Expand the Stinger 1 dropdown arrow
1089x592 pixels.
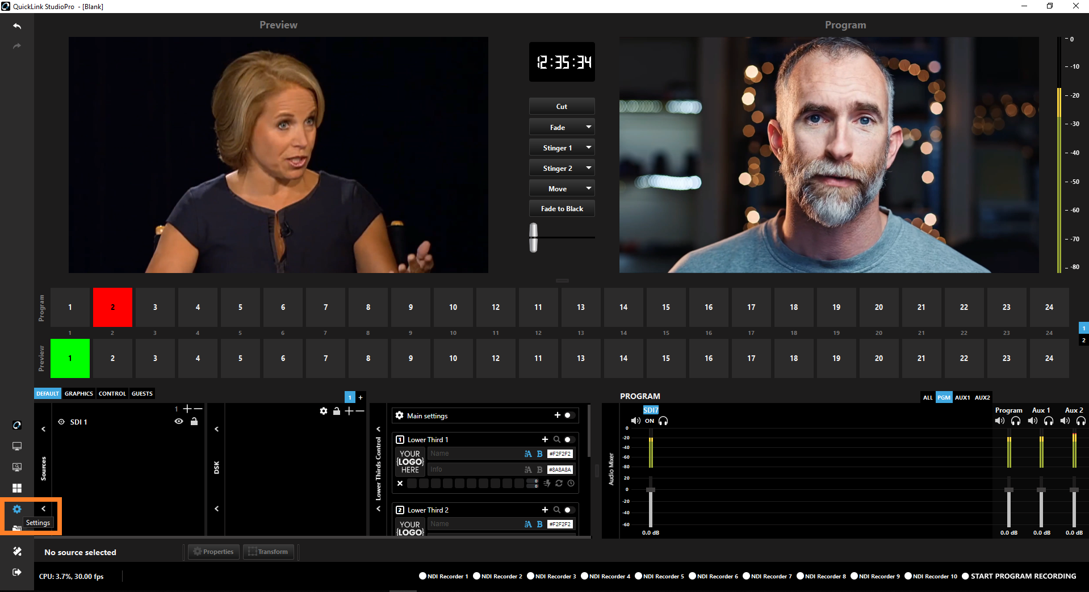point(589,148)
